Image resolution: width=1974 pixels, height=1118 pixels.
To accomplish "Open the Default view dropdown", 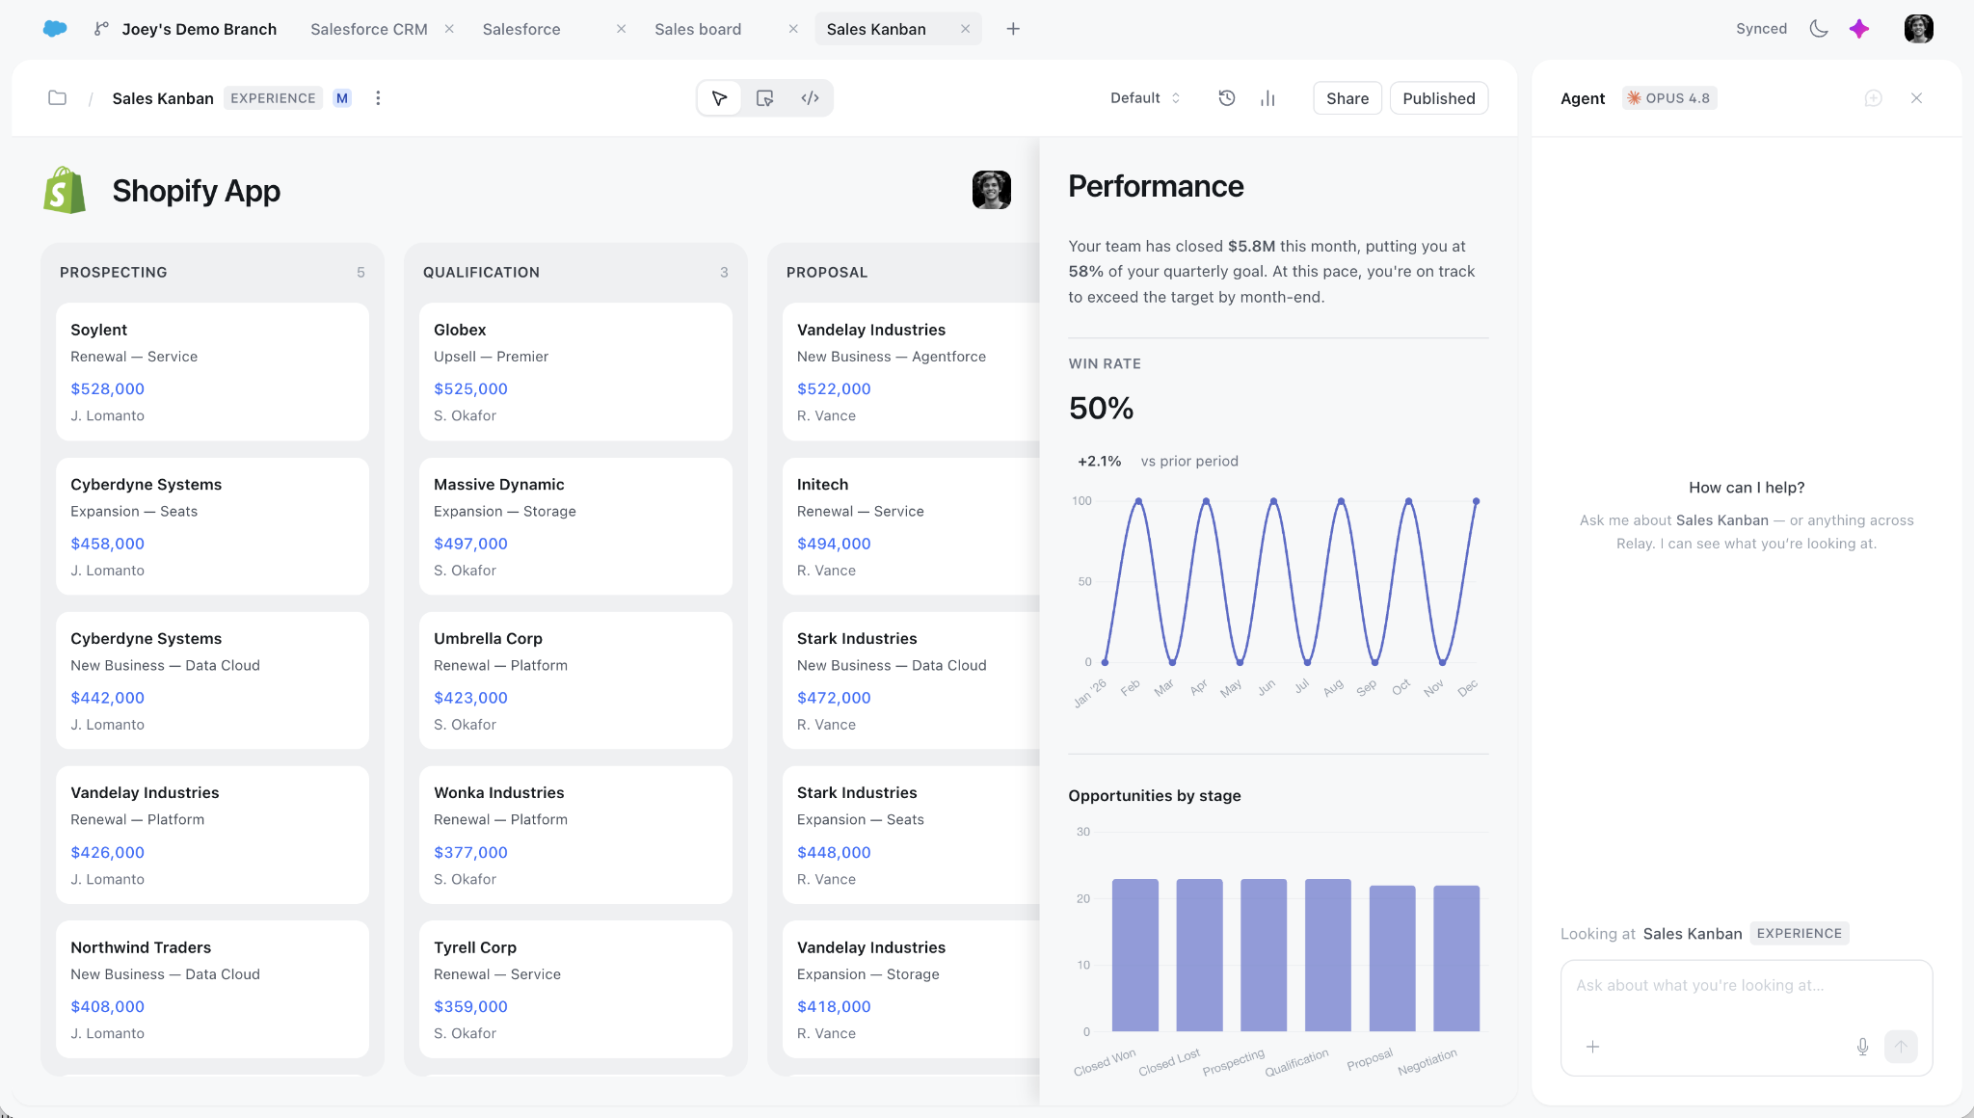I will point(1145,98).
